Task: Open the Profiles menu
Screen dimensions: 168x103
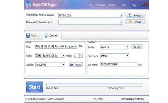Action: pyautogui.click(x=112, y=5)
